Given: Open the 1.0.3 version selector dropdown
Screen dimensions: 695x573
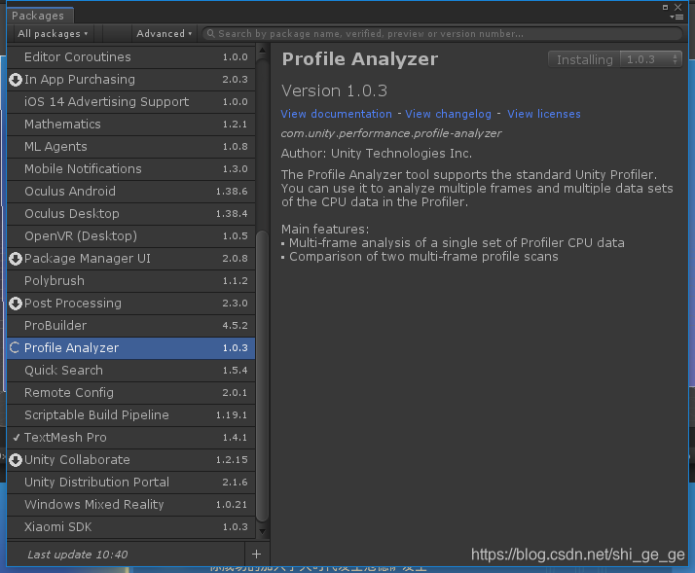Looking at the screenshot, I should tap(650, 59).
